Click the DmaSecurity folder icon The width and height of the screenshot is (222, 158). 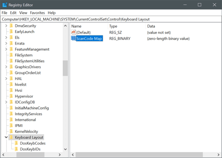tap(11, 26)
